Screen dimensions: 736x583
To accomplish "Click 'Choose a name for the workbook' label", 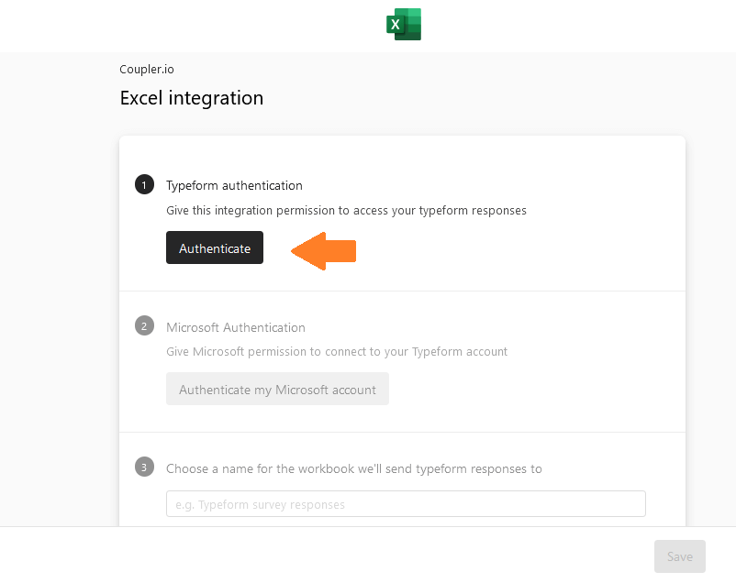I will tap(354, 469).
